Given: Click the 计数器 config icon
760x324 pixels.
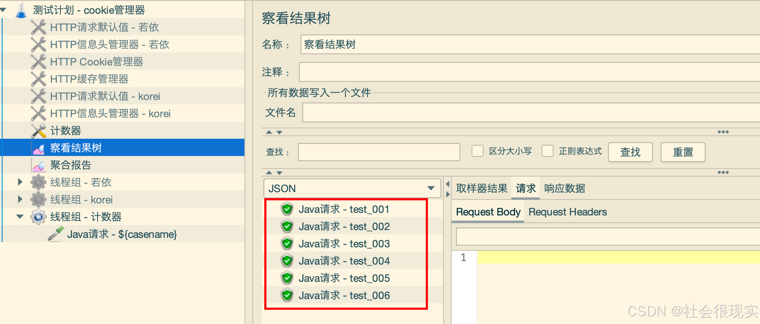Looking at the screenshot, I should 38,131.
